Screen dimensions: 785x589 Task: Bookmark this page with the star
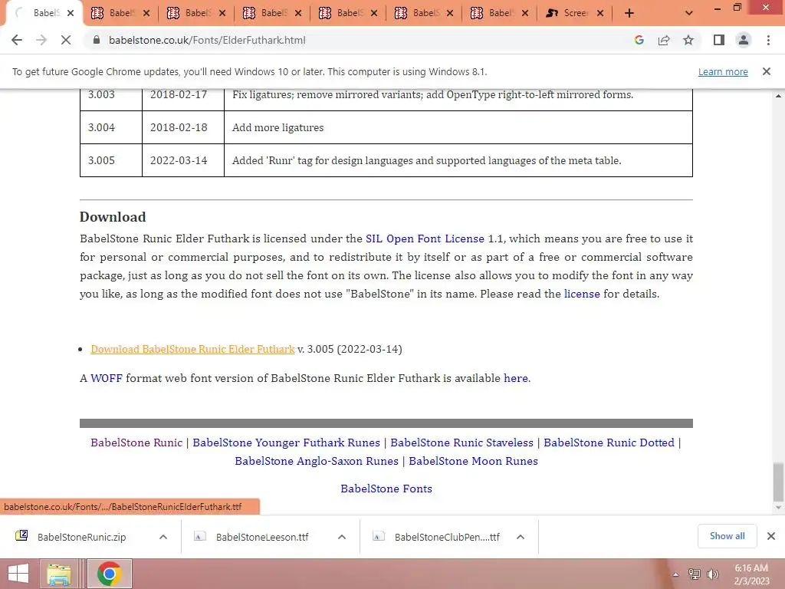pos(688,40)
